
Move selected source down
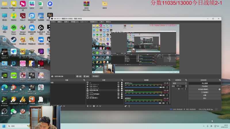(100, 106)
